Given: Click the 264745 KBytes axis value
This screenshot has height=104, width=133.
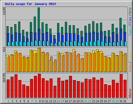Looking at the screenshot, I should point(4,78).
